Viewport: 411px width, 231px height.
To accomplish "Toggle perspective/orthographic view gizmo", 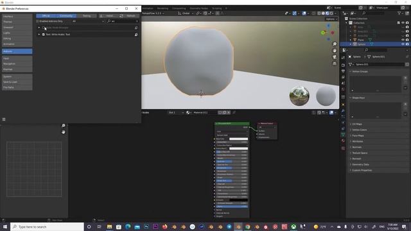I will click(x=335, y=64).
